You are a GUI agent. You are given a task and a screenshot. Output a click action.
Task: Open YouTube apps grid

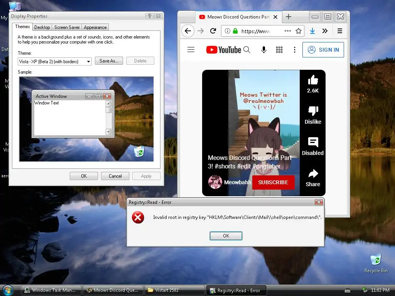[x=279, y=50]
